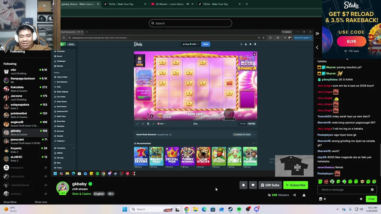This screenshot has height=214, width=381.
Task: Toggle Super Spin 1 in streamed slot game
Action: [x=144, y=94]
